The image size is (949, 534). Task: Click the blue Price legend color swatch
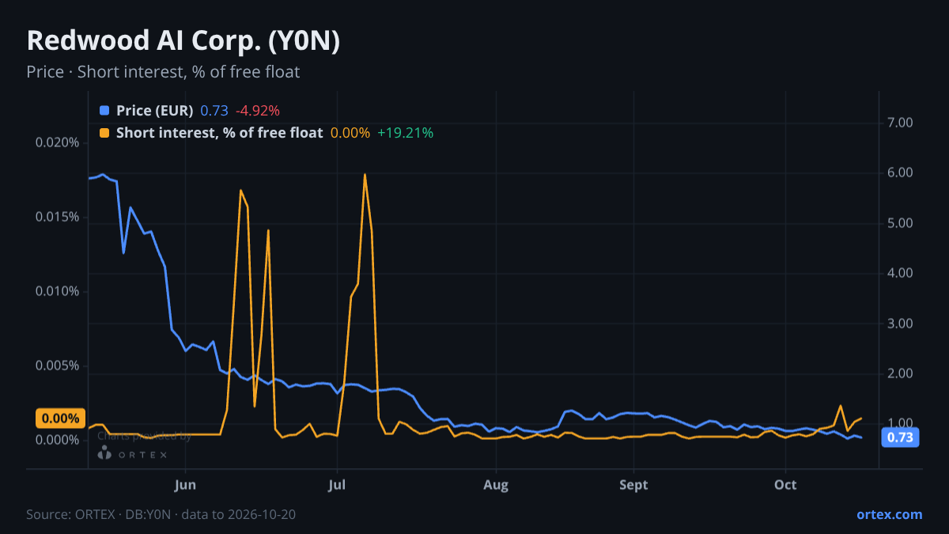point(104,110)
